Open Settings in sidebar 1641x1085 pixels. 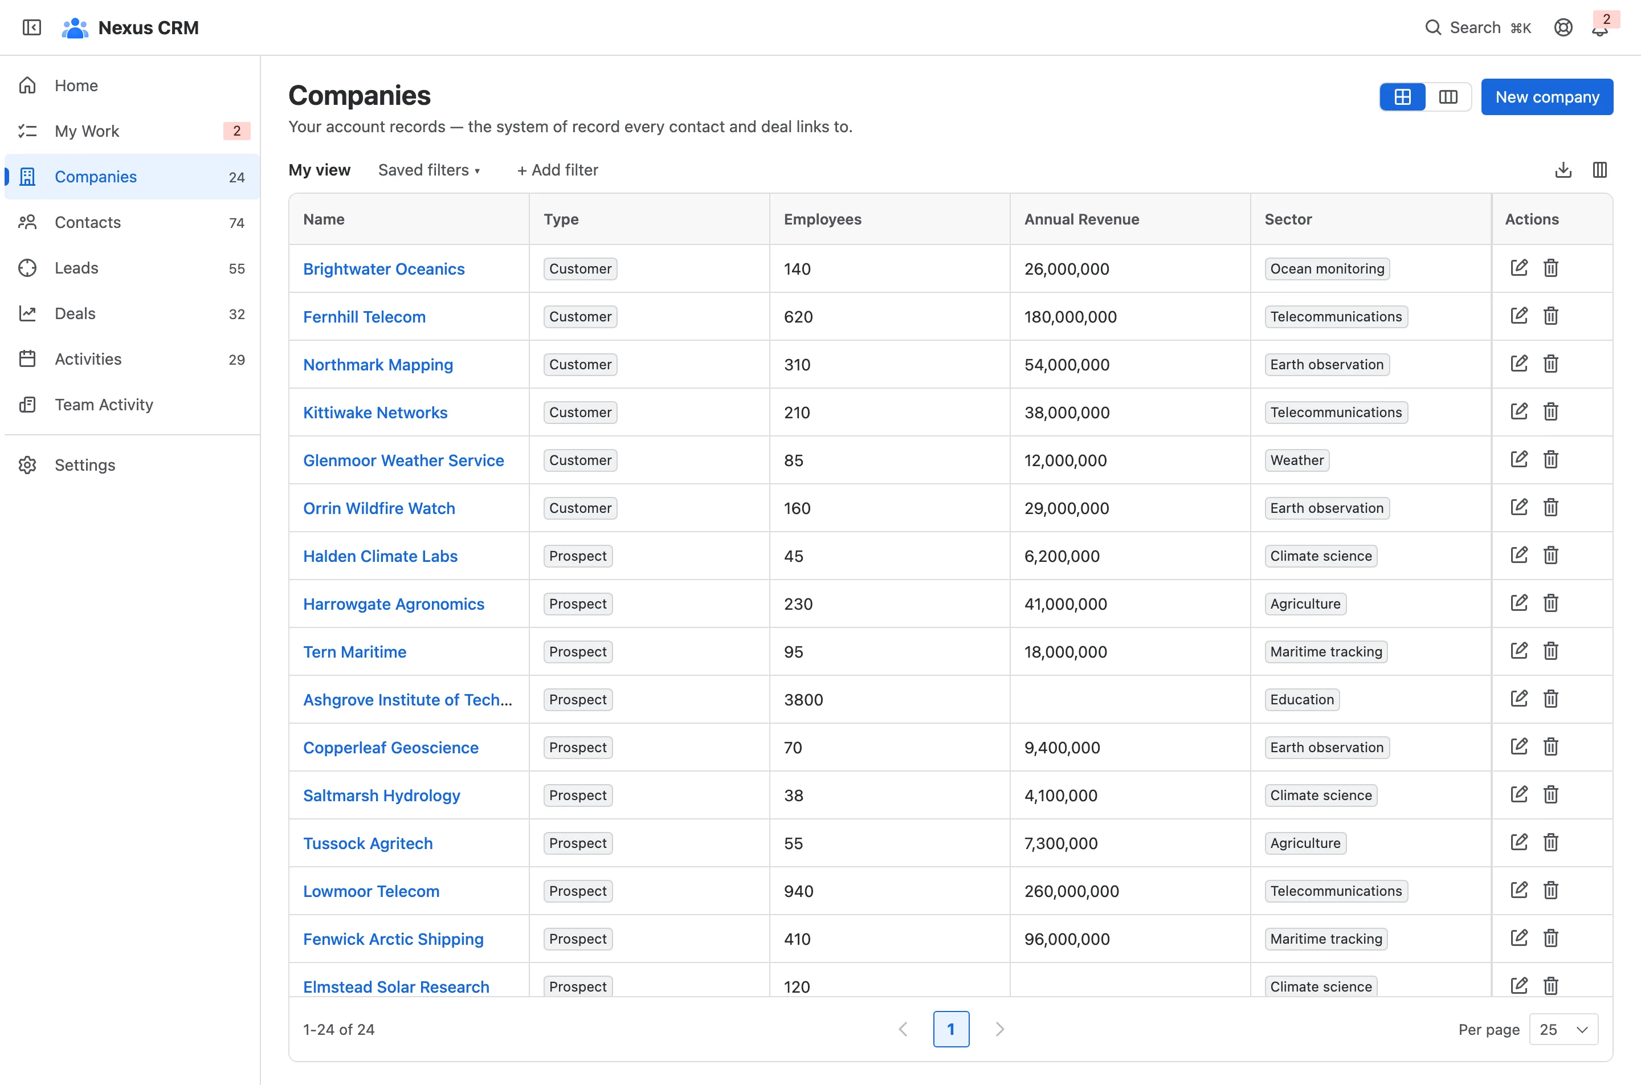tap(132, 465)
